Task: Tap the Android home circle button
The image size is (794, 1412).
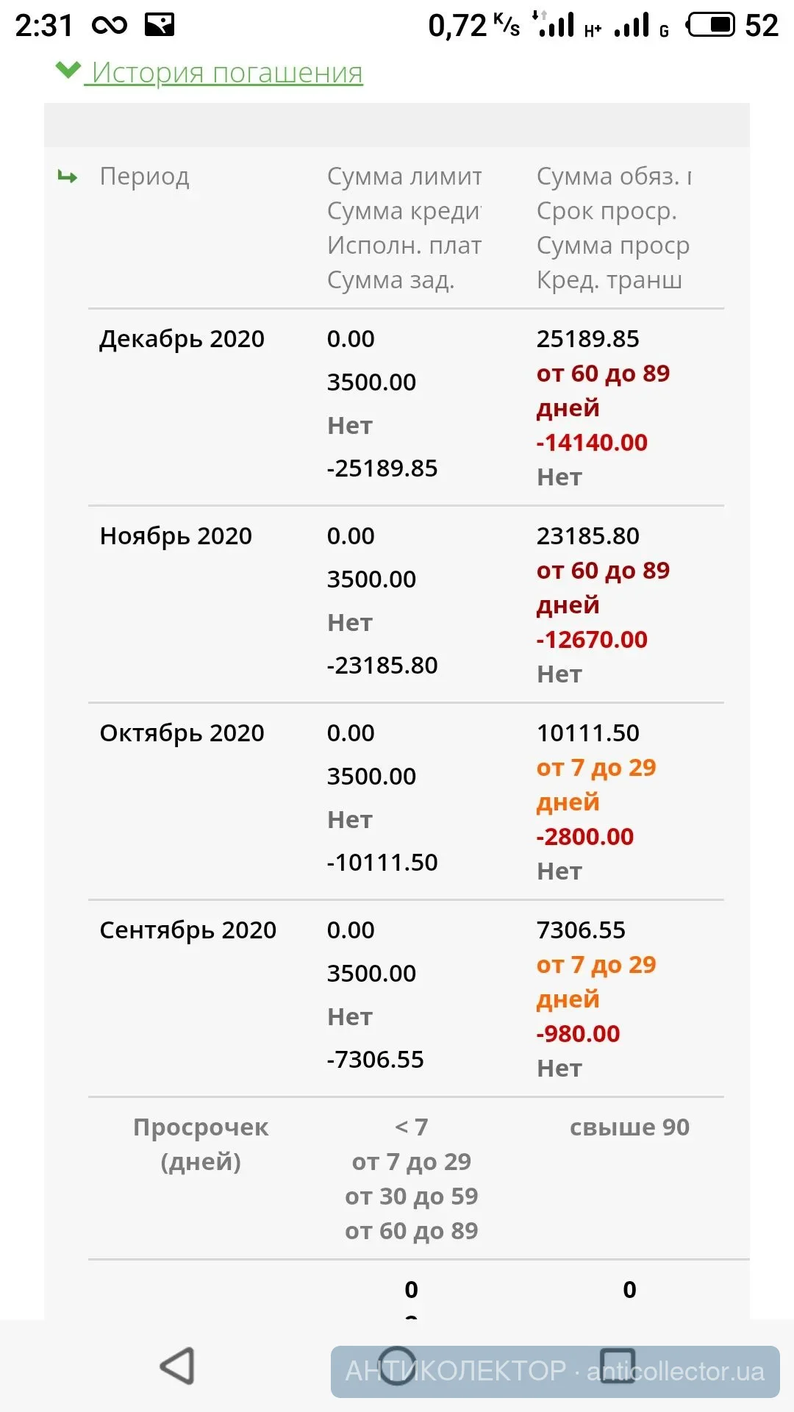Action: (397, 1366)
